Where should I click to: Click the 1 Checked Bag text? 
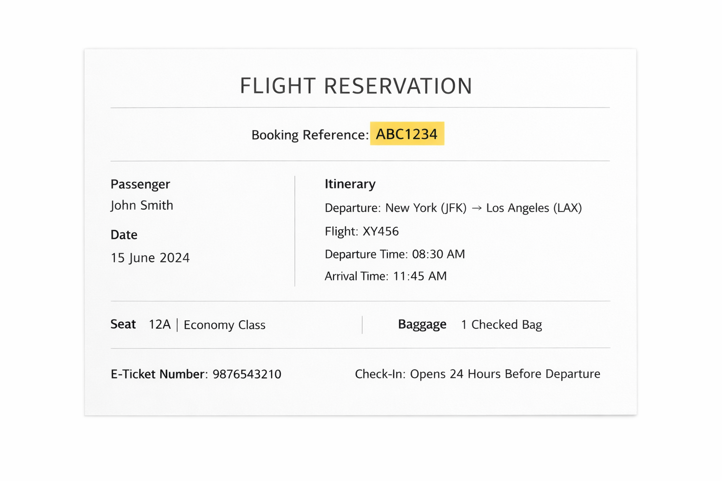point(501,325)
